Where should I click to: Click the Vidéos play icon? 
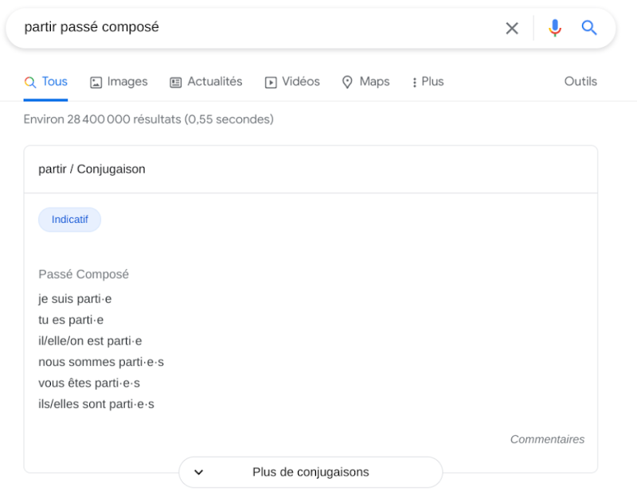269,81
